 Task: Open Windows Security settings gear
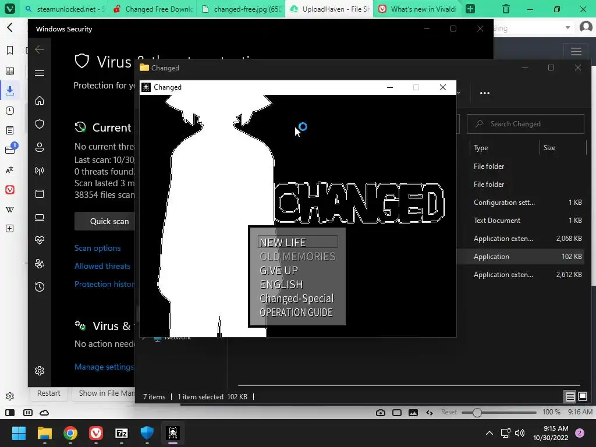[x=40, y=371]
